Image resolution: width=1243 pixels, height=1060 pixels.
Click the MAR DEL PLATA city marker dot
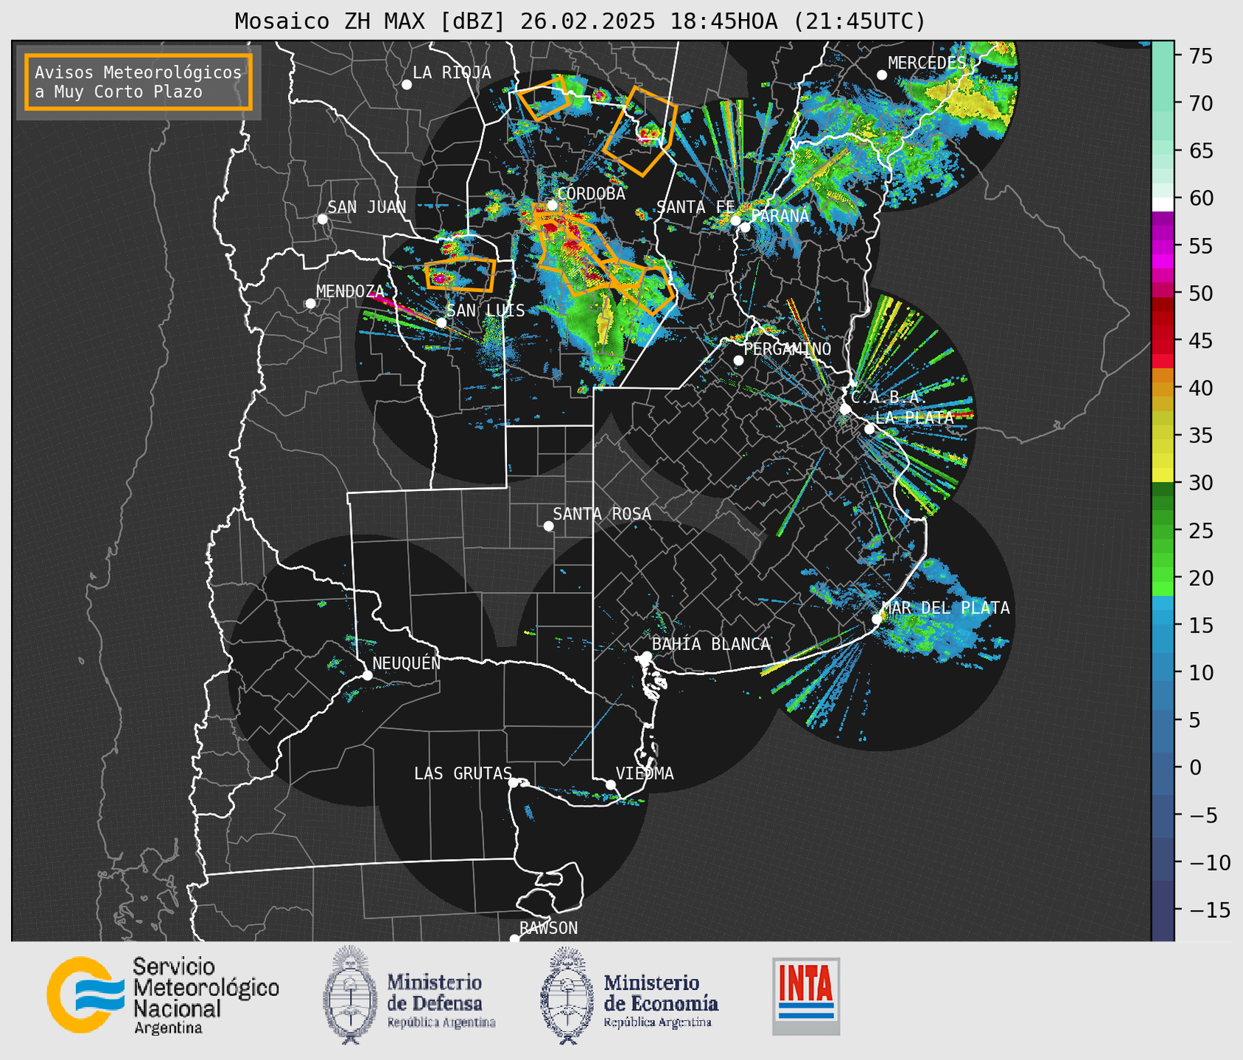[x=877, y=619]
